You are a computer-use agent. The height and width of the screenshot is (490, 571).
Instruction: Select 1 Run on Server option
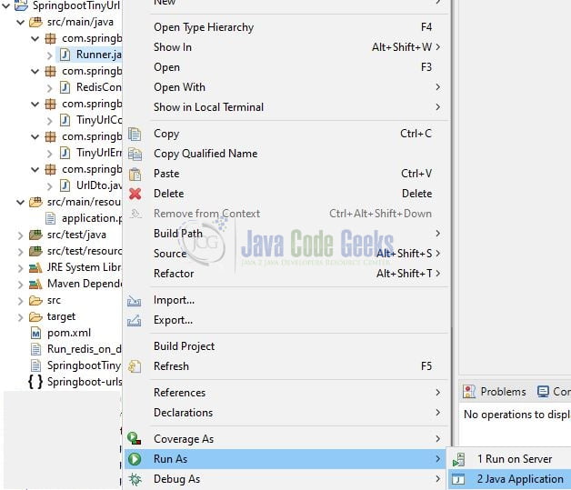510,459
